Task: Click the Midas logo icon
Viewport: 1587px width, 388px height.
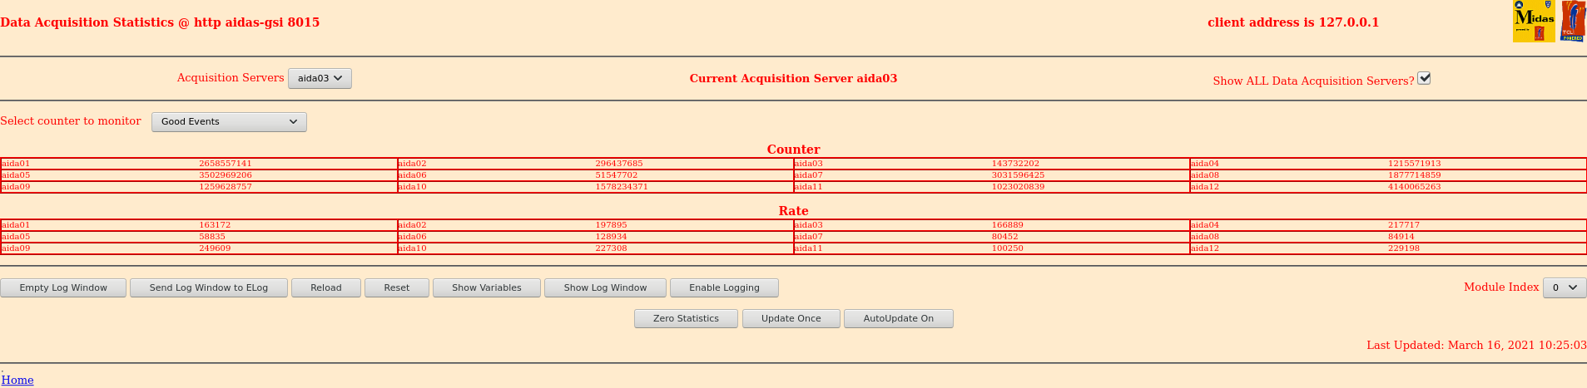Action: pyautogui.click(x=1534, y=22)
